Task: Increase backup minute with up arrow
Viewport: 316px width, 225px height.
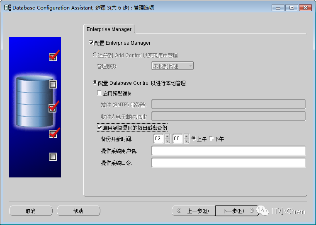Action: [x=187, y=136]
